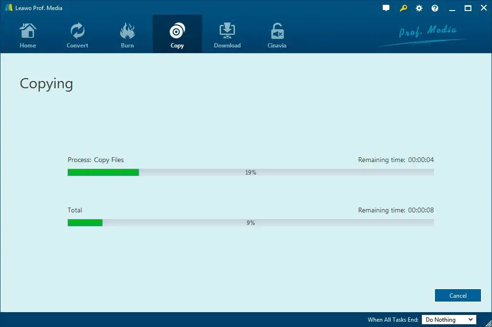Click the 'When All Tasks End:' label
Image resolution: width=492 pixels, height=327 pixels.
click(393, 319)
